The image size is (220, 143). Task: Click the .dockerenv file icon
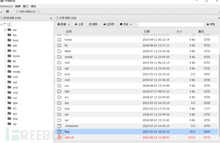pos(59,126)
